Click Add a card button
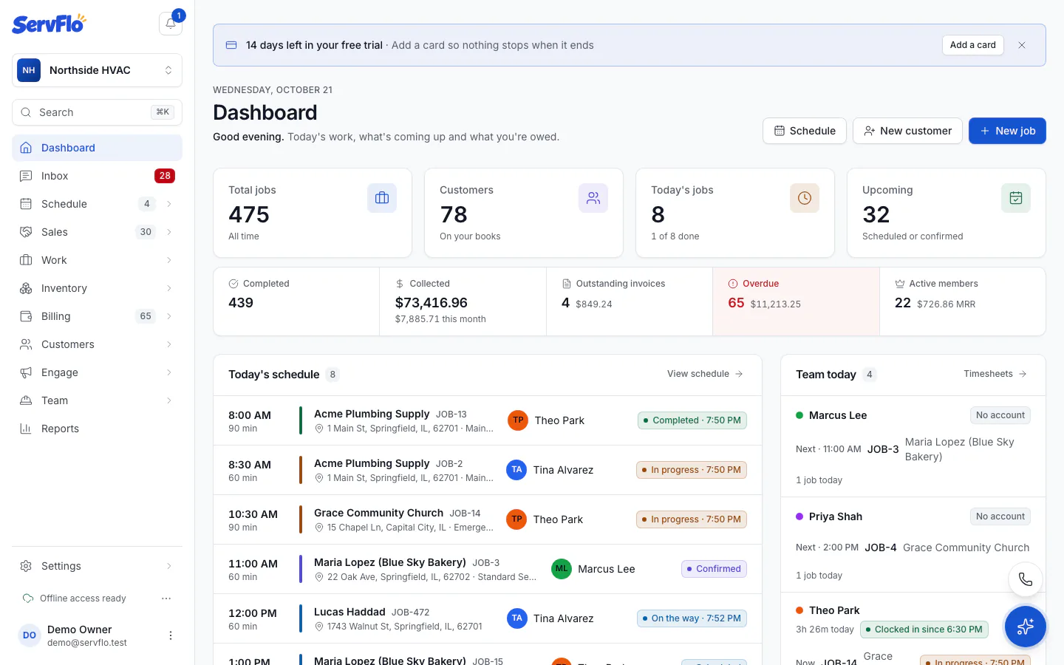 click(x=973, y=45)
